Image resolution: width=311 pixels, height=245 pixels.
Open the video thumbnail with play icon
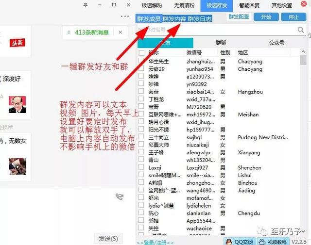click(x=17, y=166)
